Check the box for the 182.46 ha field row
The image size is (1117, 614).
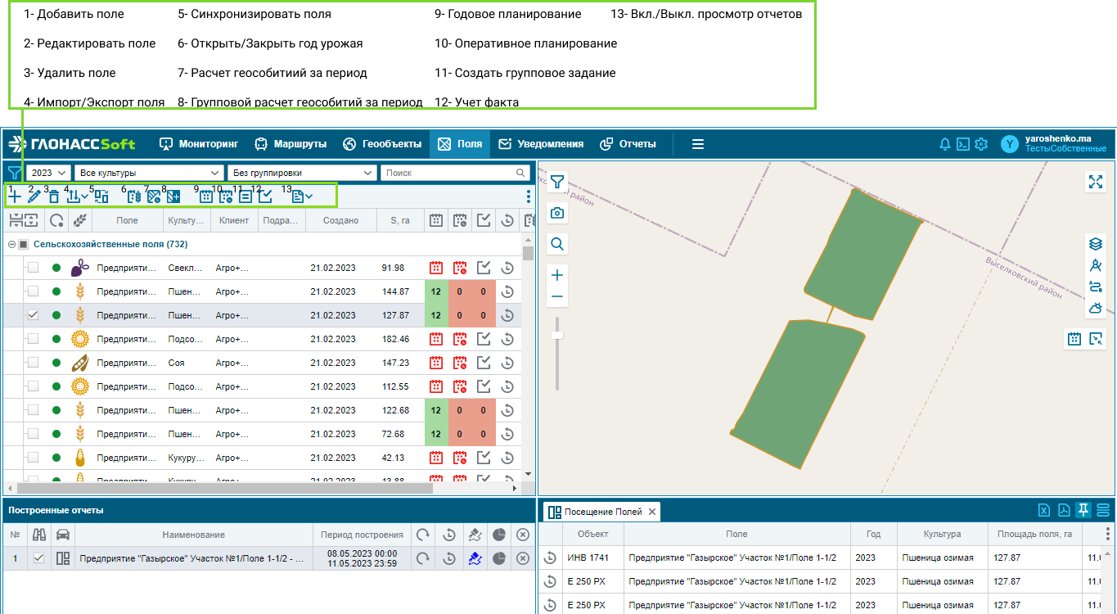tap(33, 339)
